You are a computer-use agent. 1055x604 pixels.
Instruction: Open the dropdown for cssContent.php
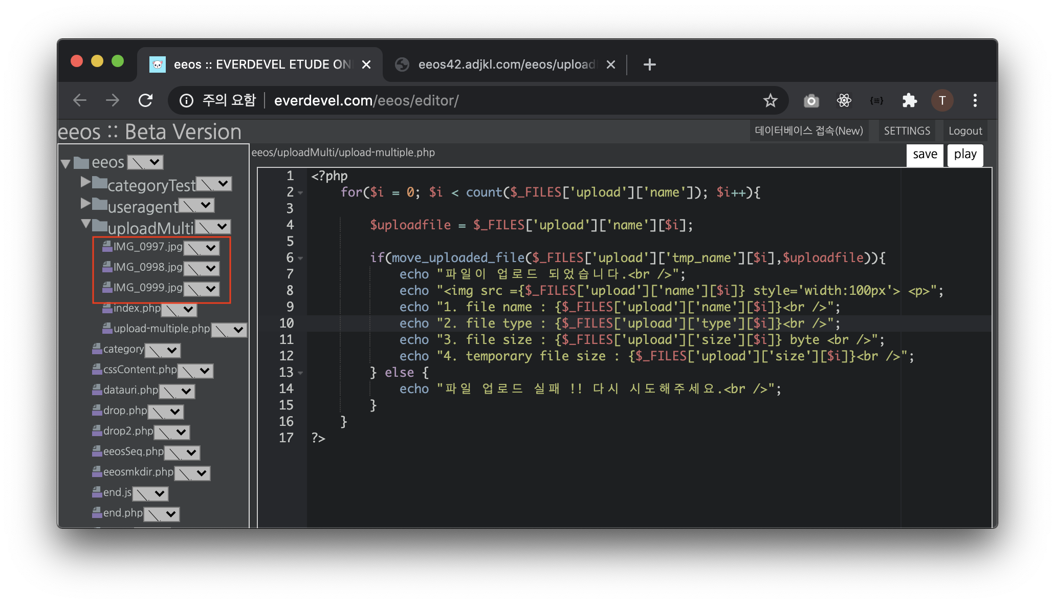[195, 371]
